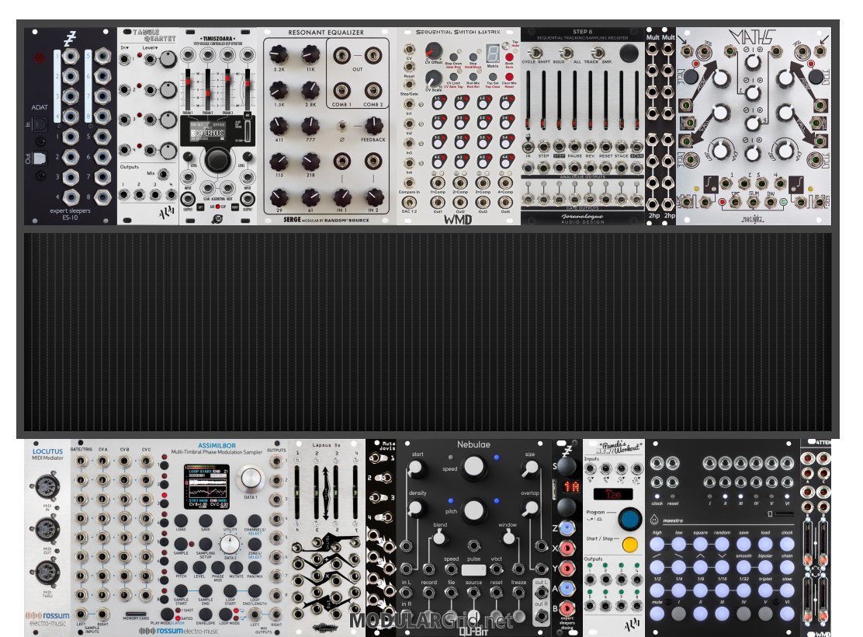Click Lapsus Os slider 1

298,492
